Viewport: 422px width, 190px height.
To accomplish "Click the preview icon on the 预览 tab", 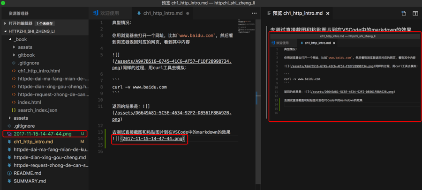I will pyautogui.click(x=268, y=13).
